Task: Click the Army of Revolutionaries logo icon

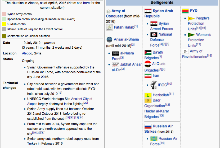Action: 185,51
